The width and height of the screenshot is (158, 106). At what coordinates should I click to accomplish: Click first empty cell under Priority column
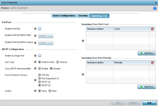pyautogui.click(x=131, y=68)
